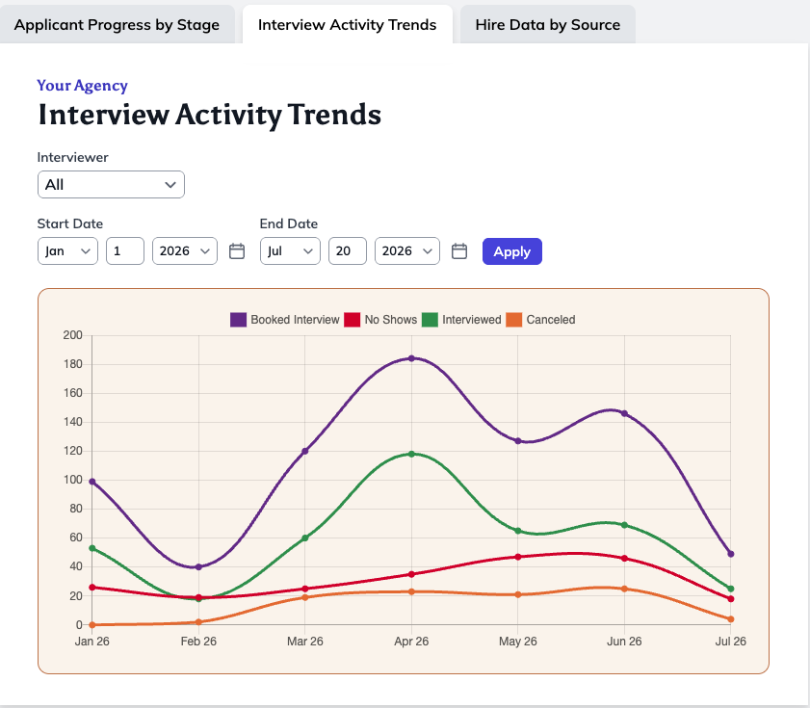The image size is (810, 708).
Task: Hide the No Shows series via legend label
Action: [x=390, y=320]
